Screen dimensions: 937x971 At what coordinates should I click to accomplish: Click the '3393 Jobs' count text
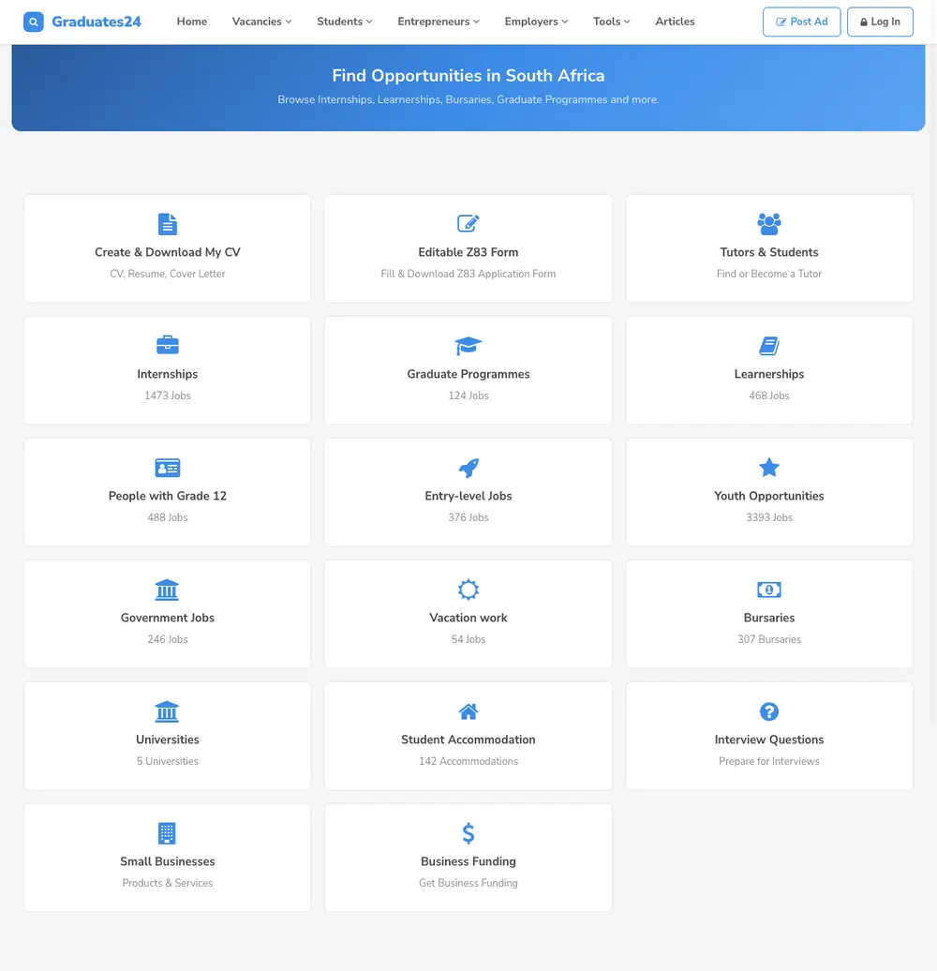point(768,517)
